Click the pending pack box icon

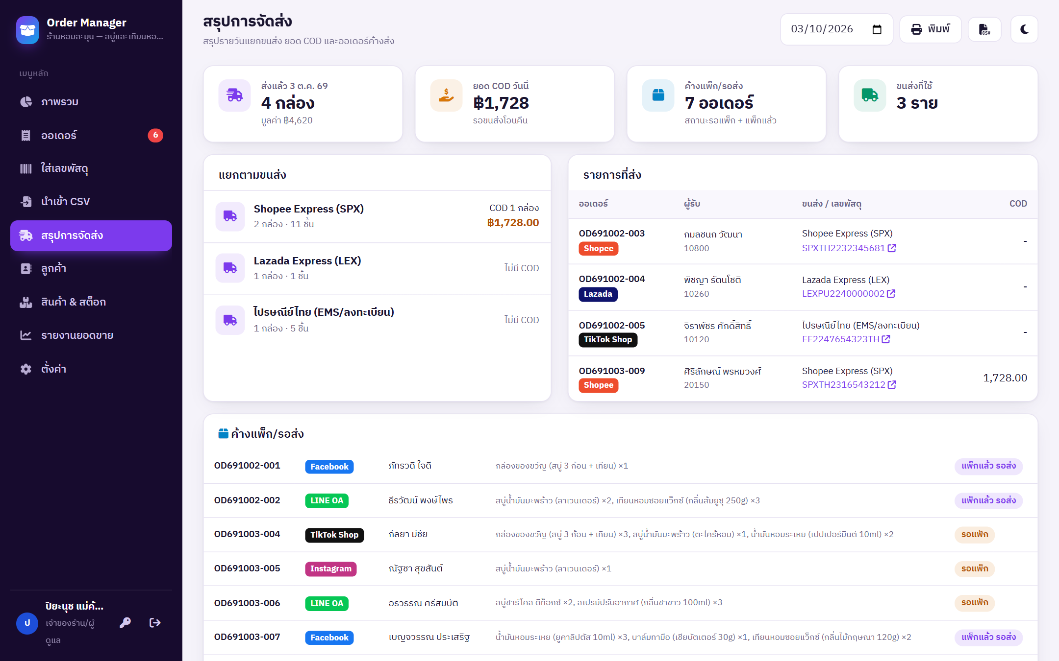(658, 95)
